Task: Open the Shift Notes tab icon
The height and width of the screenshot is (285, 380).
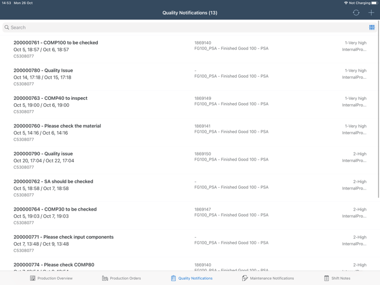Action: click(x=326, y=278)
